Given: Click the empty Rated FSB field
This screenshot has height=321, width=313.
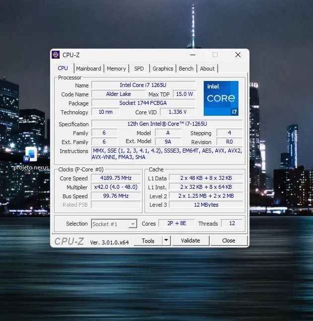Looking at the screenshot, I should coord(116,205).
